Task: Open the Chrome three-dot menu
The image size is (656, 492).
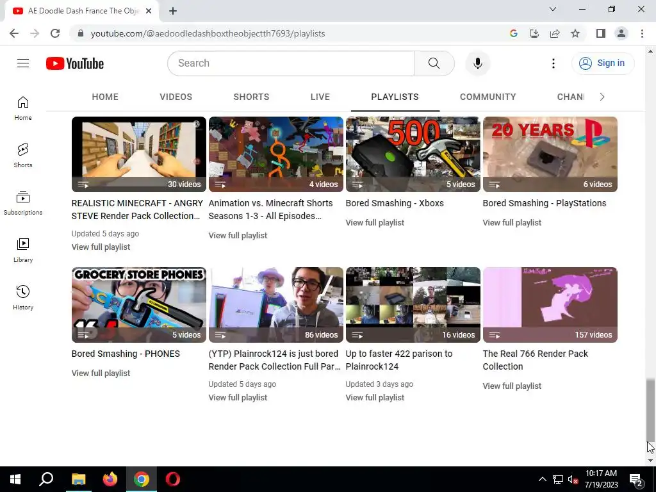Action: [642, 33]
